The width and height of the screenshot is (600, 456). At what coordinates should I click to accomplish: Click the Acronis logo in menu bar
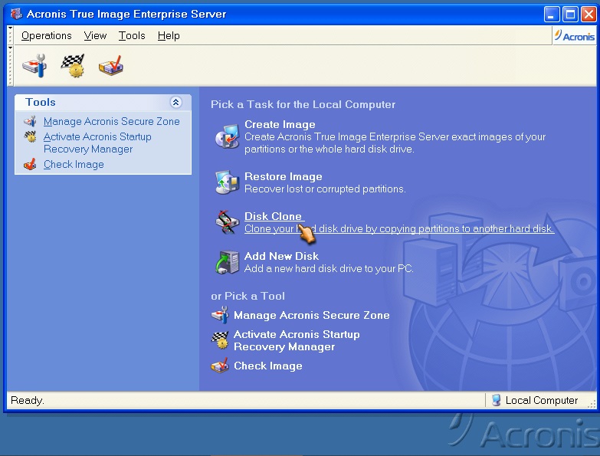575,36
